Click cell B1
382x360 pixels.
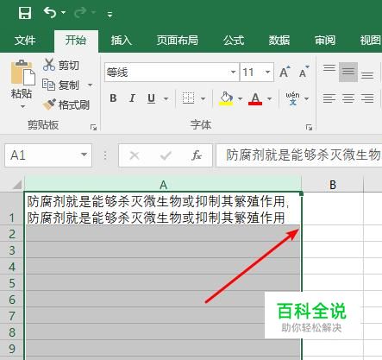tap(333, 208)
